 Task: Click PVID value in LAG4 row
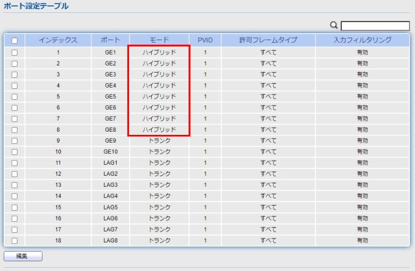pos(205,196)
